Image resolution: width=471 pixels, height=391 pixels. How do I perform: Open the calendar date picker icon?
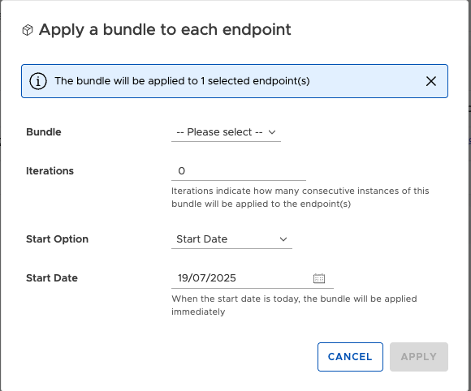[318, 278]
